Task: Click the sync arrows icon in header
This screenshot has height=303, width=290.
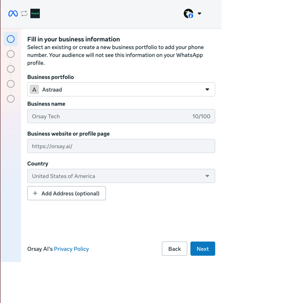Action: [x=24, y=13]
